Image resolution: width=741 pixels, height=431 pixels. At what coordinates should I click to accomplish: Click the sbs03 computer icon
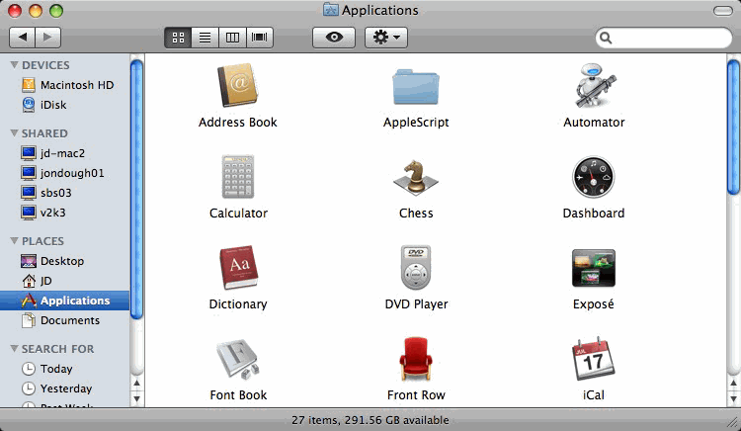pos(29,193)
